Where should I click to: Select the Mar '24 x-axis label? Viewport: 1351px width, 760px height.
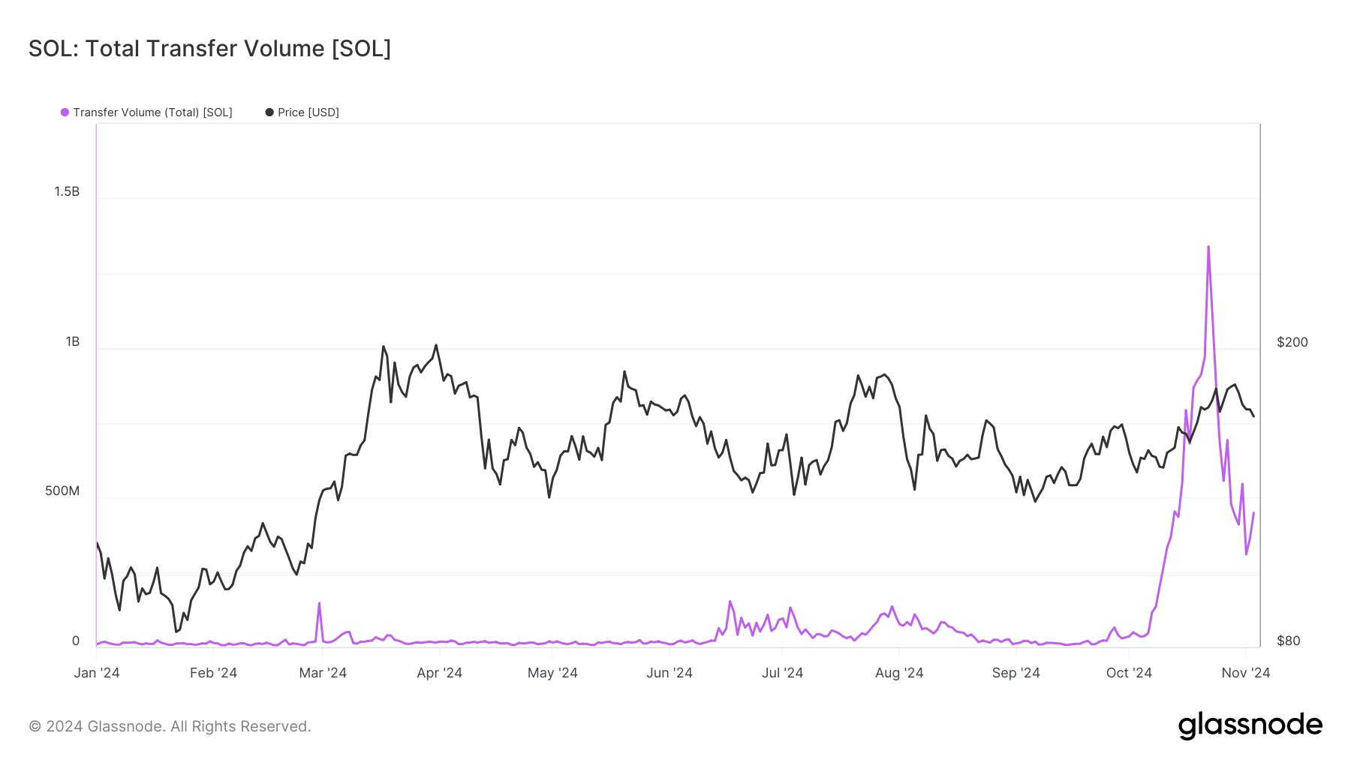(x=323, y=673)
